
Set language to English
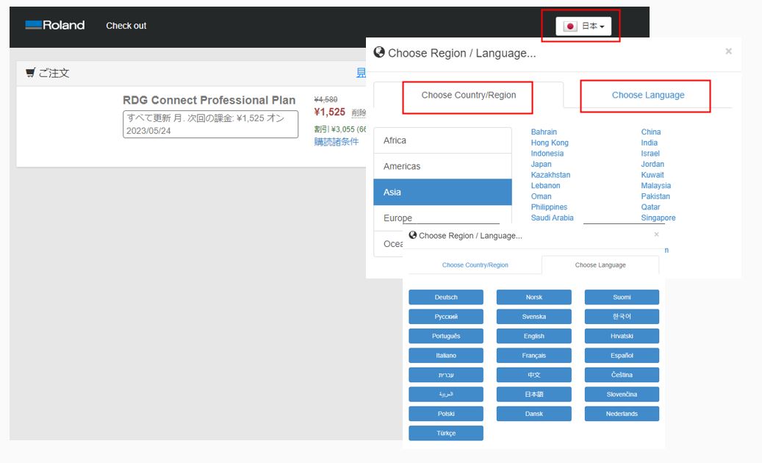(533, 336)
